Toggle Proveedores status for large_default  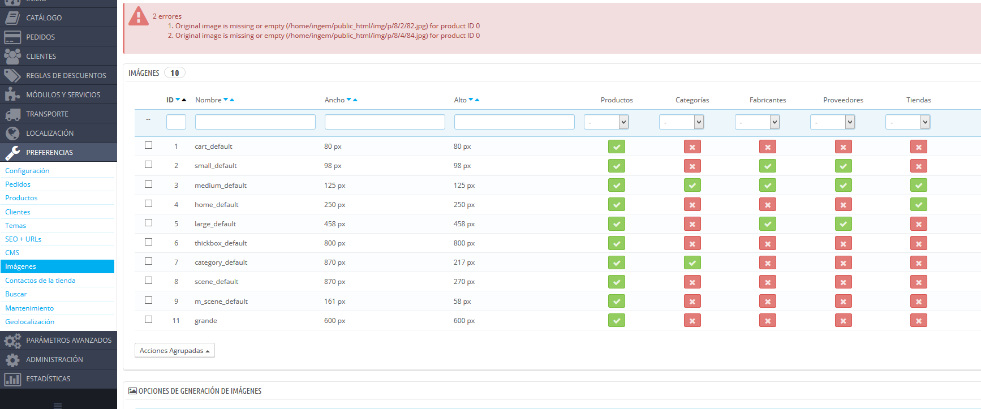(843, 224)
